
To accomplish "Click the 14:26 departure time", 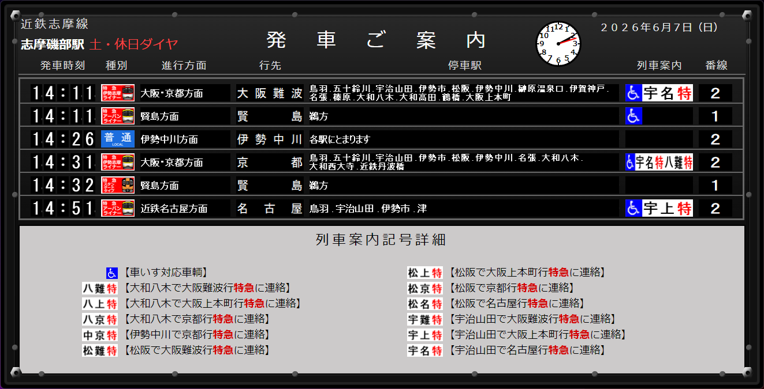I will click(x=62, y=139).
